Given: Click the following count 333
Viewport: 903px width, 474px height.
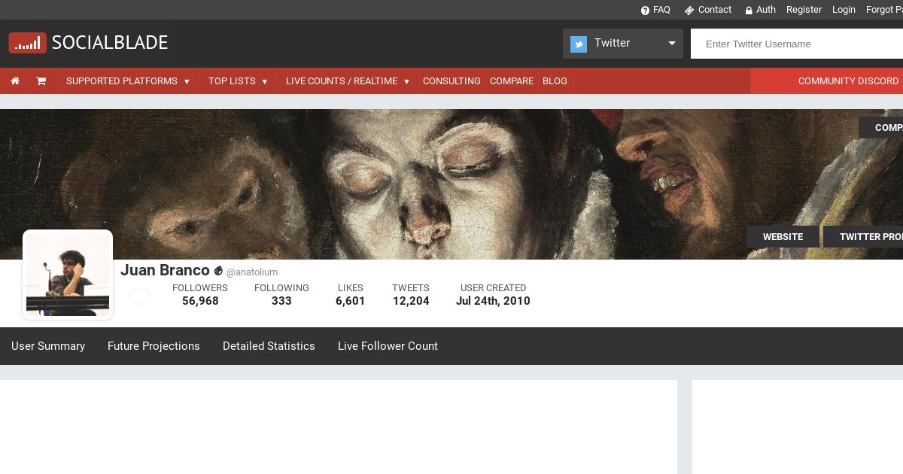Looking at the screenshot, I should click(x=281, y=301).
